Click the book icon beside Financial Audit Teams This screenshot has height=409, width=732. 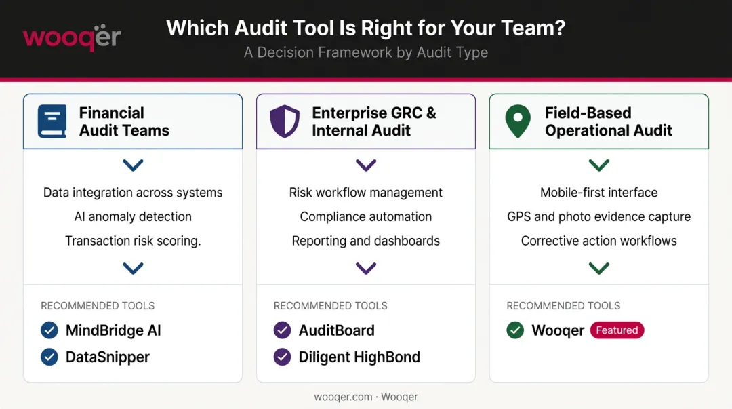52,121
